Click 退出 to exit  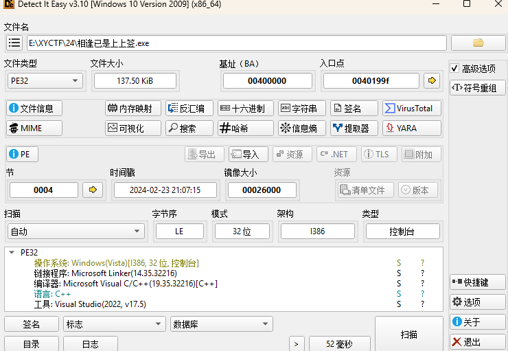477,341
